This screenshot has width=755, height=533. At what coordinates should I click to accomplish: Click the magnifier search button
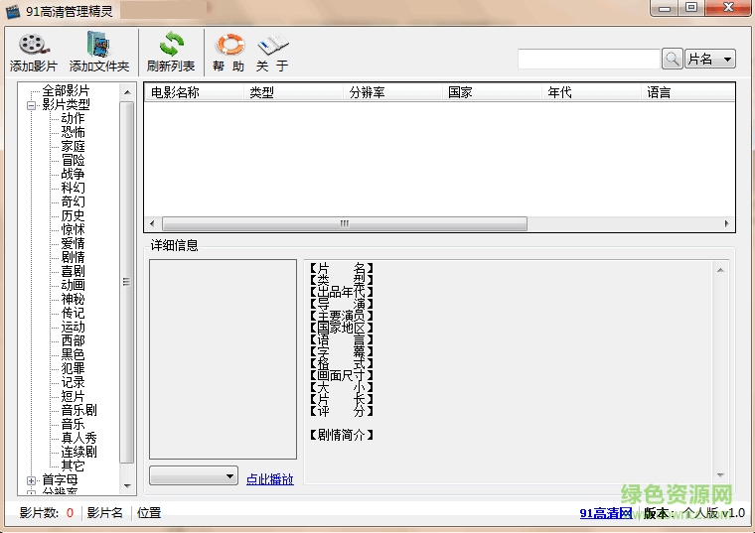coord(673,60)
